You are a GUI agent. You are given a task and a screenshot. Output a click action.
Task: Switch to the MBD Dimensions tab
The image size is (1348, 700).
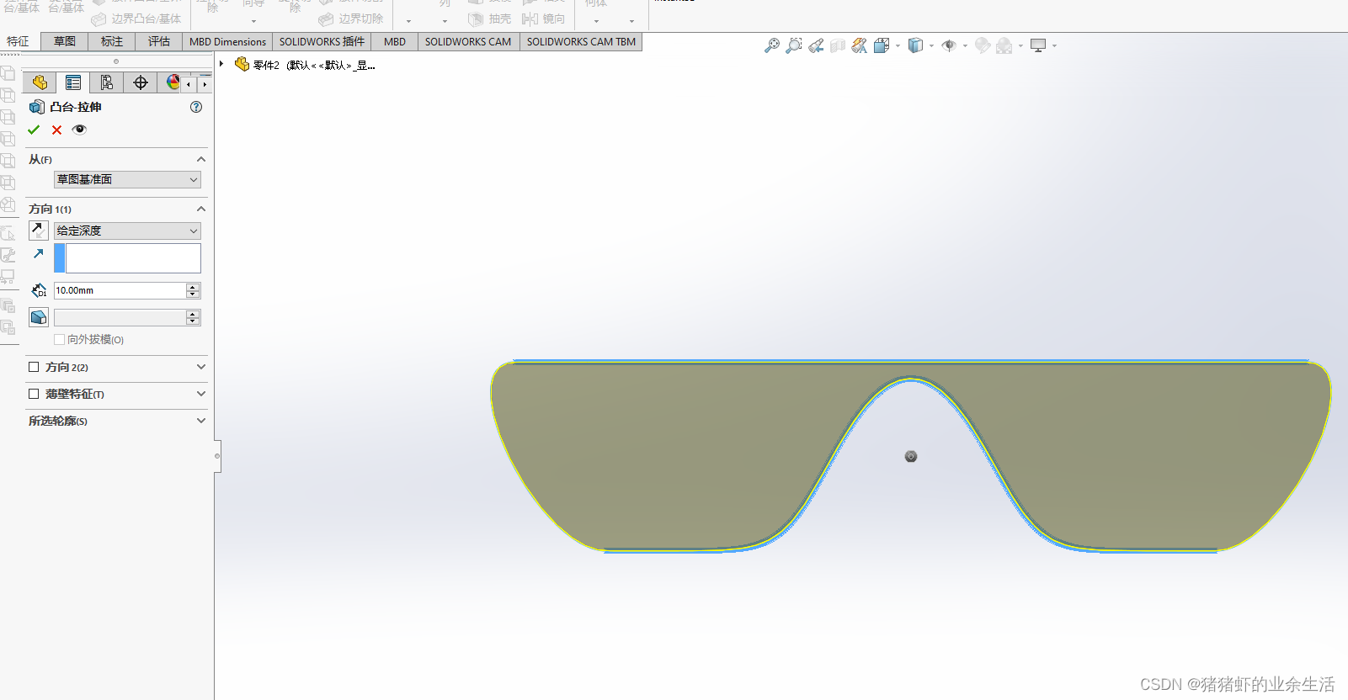[227, 41]
